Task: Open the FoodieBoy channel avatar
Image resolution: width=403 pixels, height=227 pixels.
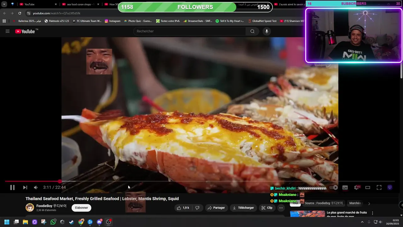Action: point(30,207)
